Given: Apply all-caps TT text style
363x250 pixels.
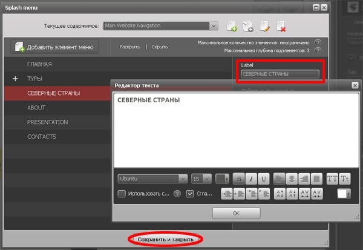Looking at the screenshot, I should (332, 179).
